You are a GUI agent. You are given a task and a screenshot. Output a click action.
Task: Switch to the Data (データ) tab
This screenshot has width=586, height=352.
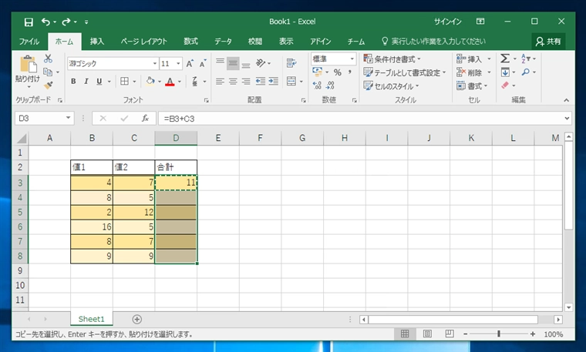tap(223, 42)
